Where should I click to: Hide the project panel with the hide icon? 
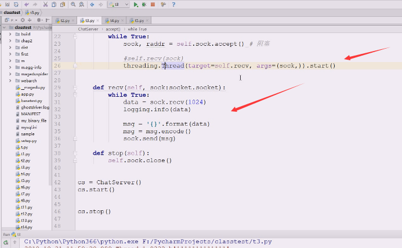click(x=48, y=20)
